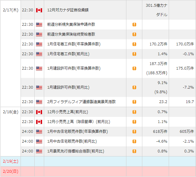Click US flag beside 前週分新規失業保険申請件数
Viewport: 196px width, 177px height.
click(39, 25)
